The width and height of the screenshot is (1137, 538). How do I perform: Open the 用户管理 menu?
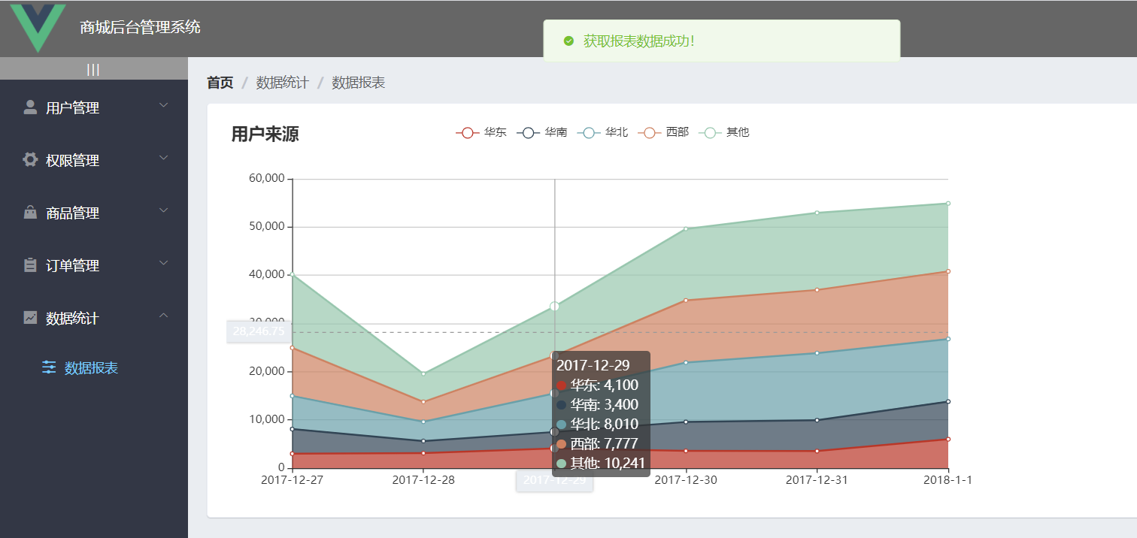pyautogui.click(x=94, y=107)
